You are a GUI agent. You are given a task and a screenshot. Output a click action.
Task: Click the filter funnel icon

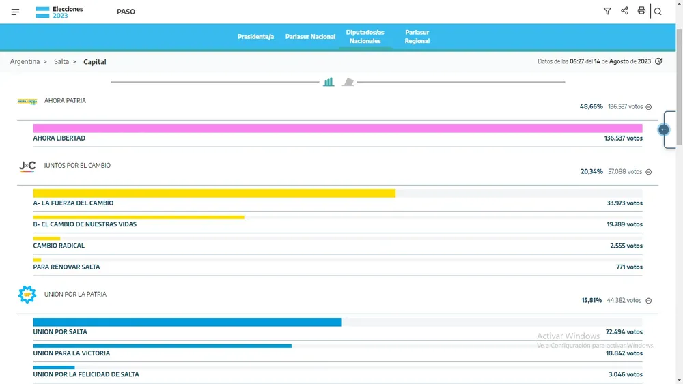click(607, 11)
